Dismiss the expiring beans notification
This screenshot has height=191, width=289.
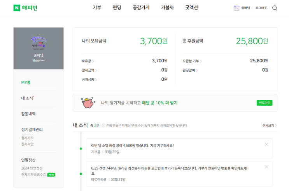click(x=266, y=144)
